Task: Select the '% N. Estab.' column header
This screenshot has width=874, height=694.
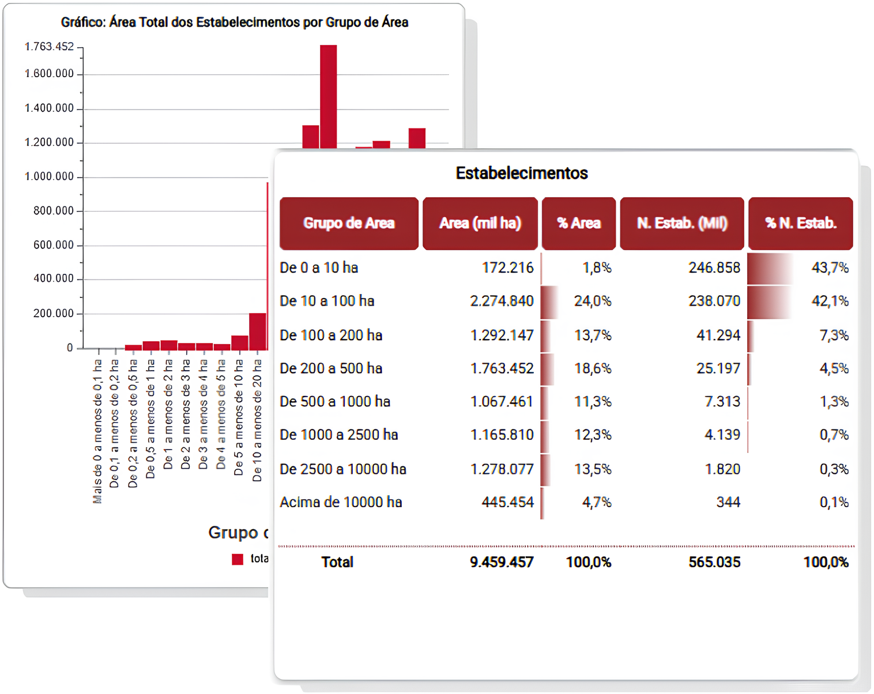Action: 800,224
